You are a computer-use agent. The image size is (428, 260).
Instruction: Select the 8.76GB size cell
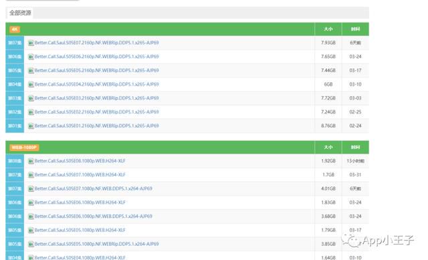click(x=328, y=126)
